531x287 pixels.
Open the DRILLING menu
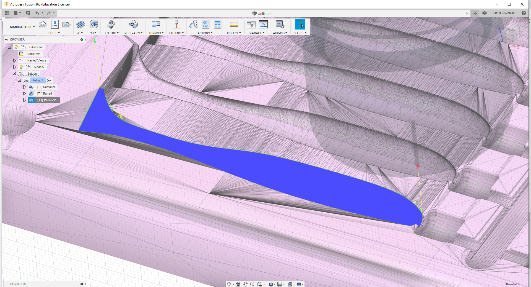tap(111, 33)
